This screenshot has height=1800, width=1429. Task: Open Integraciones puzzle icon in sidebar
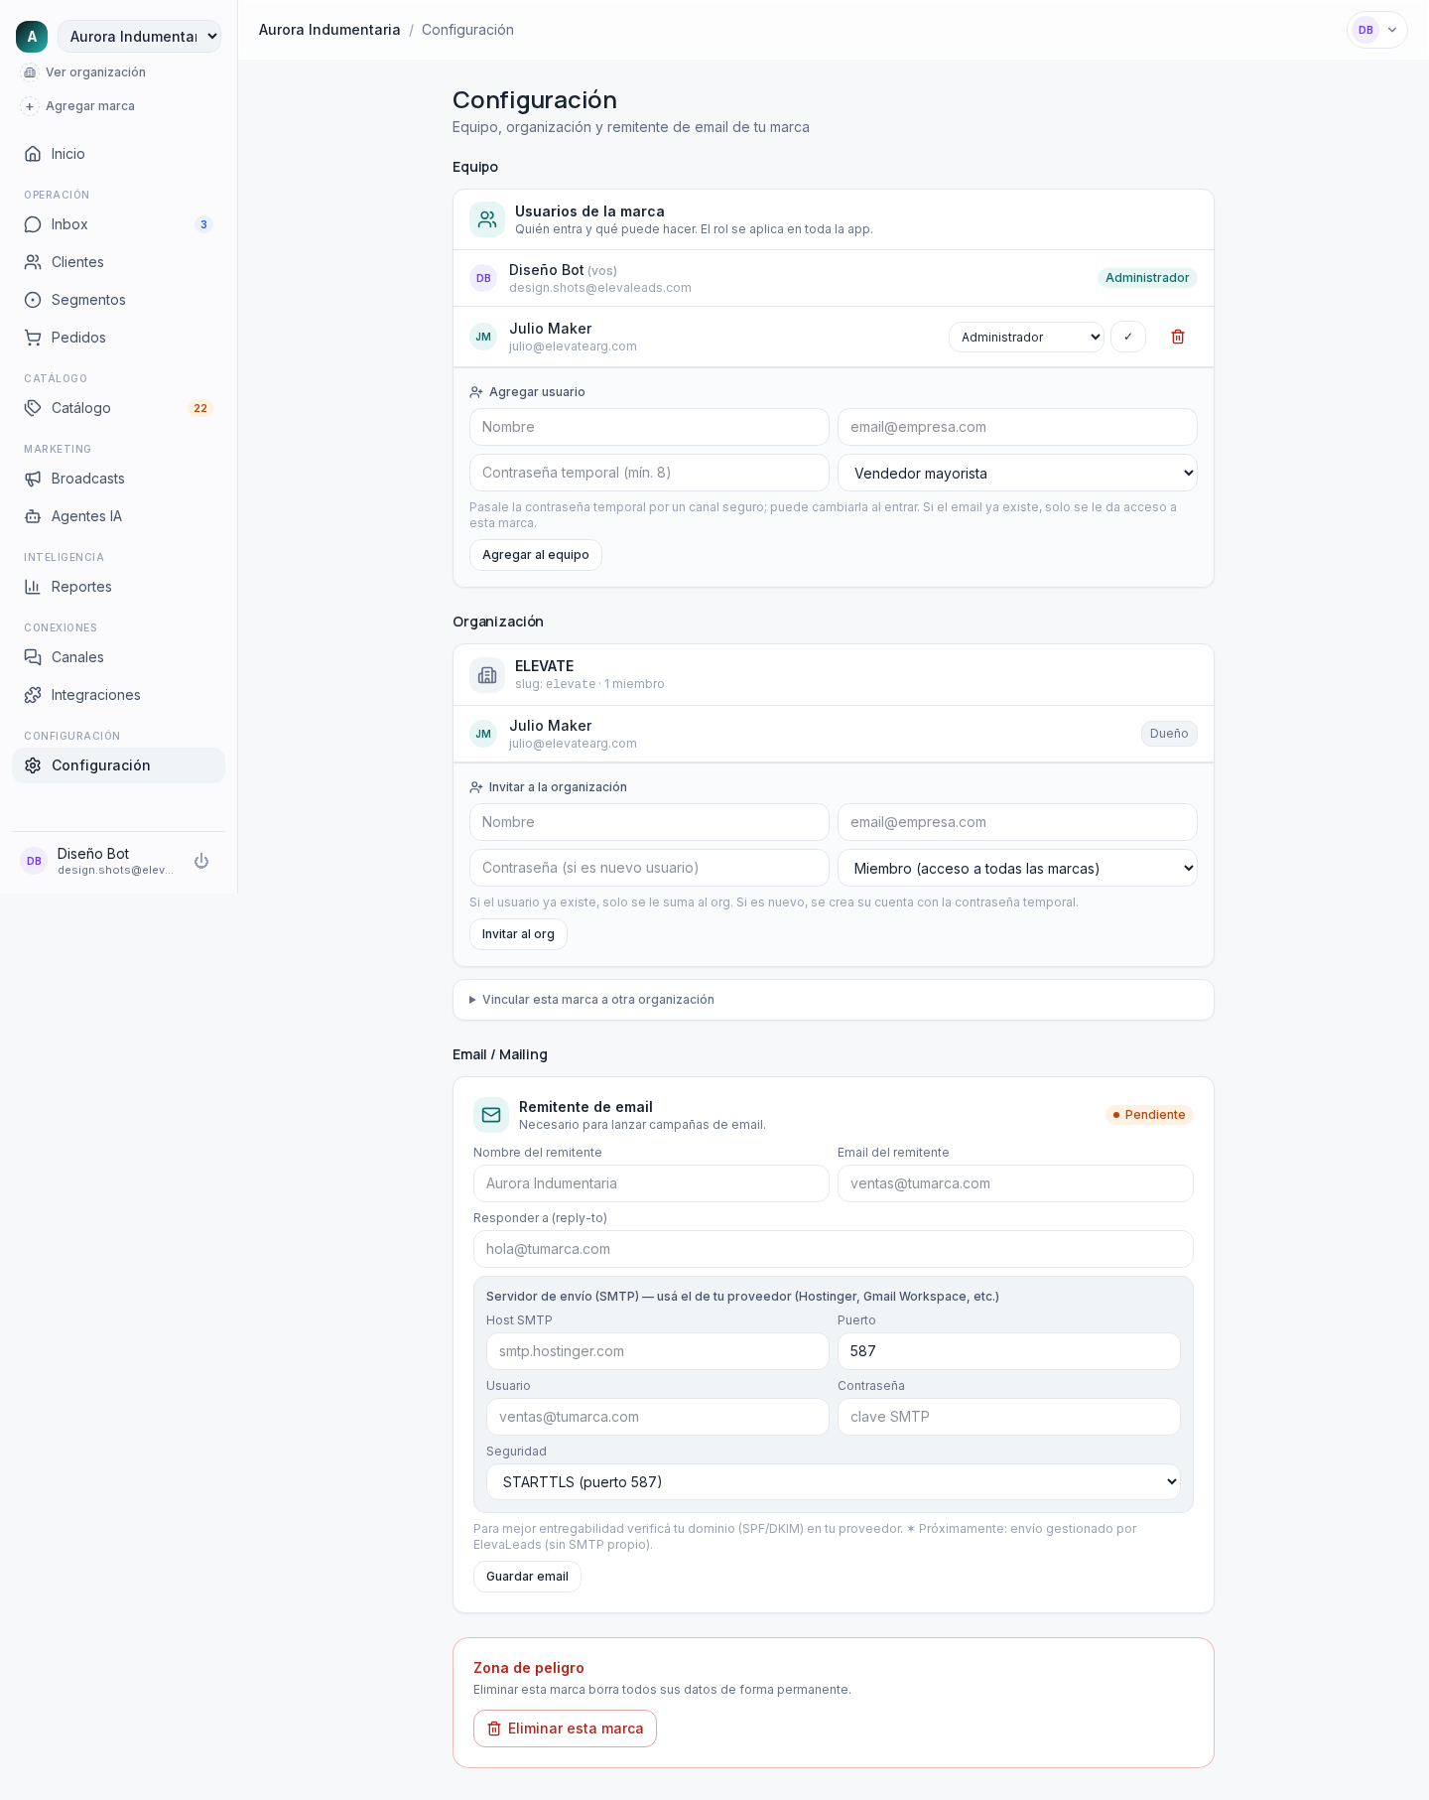[33, 695]
